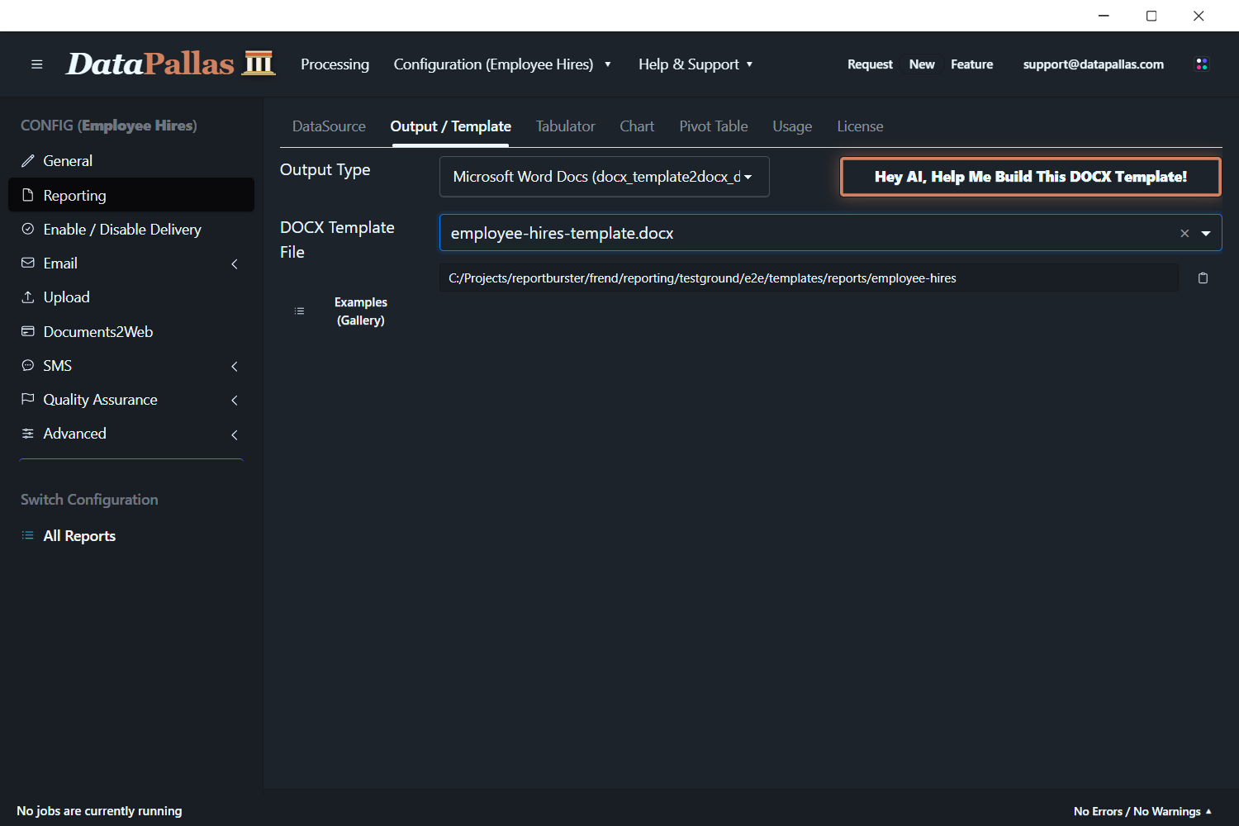This screenshot has height=826, width=1239.
Task: Click the flag icon beside Quality Assurance
Action: click(x=28, y=399)
